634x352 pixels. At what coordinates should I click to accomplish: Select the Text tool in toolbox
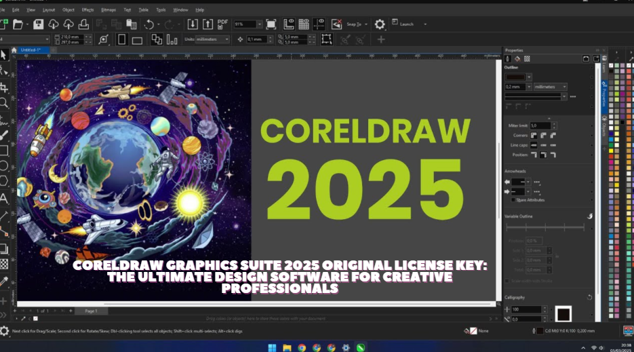[x=4, y=198]
